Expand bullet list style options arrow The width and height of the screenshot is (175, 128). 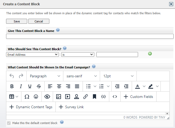[95, 86]
